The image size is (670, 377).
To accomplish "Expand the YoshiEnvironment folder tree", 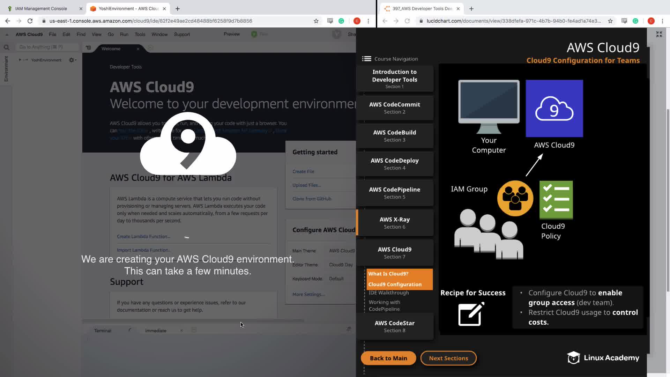I will 20,60.
